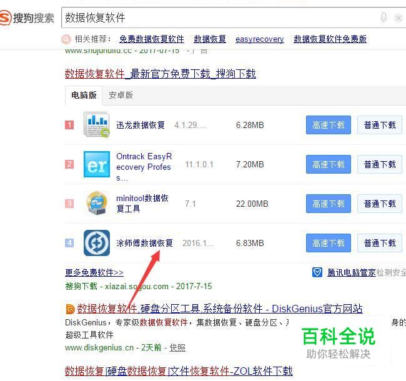Click the 涂师傅数据恢复 app icon
Viewport: 406px width, 381px height.
point(97,243)
